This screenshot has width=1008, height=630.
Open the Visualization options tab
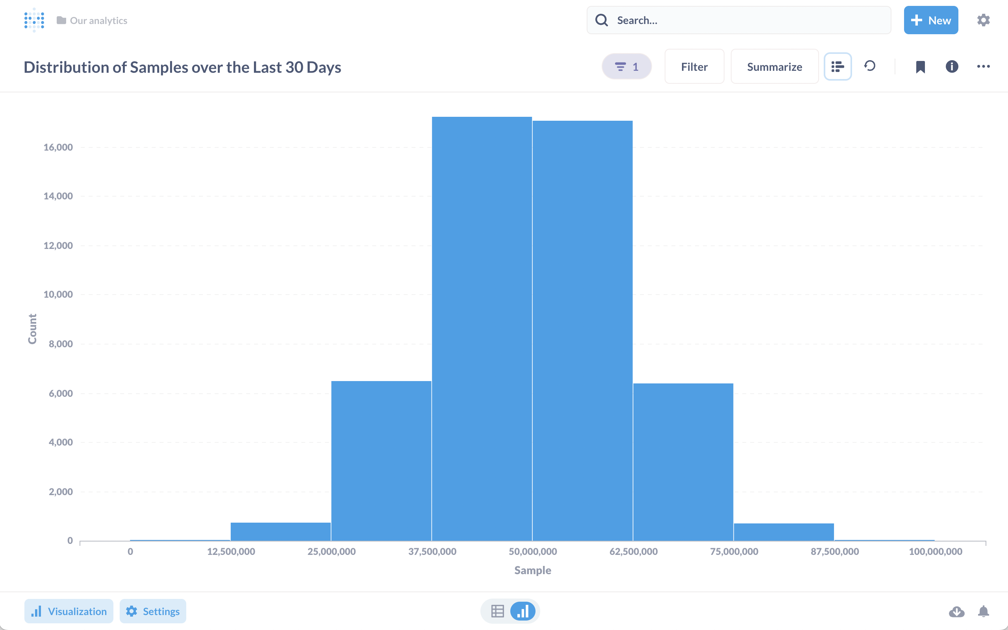pyautogui.click(x=69, y=611)
